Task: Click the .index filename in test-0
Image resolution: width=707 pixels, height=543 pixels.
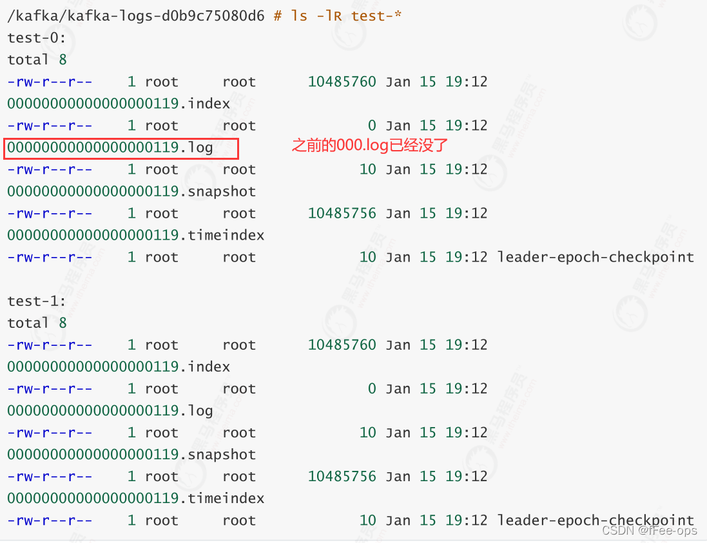Action: click(x=119, y=104)
